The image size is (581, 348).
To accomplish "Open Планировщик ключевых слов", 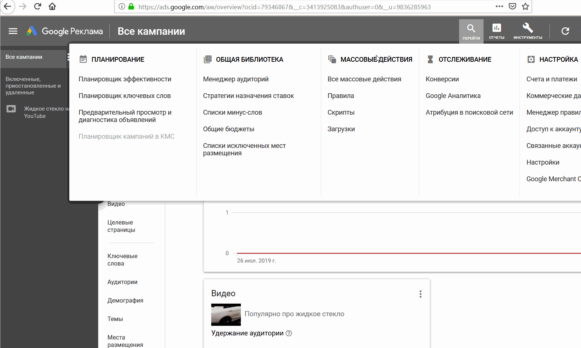I will tap(124, 96).
